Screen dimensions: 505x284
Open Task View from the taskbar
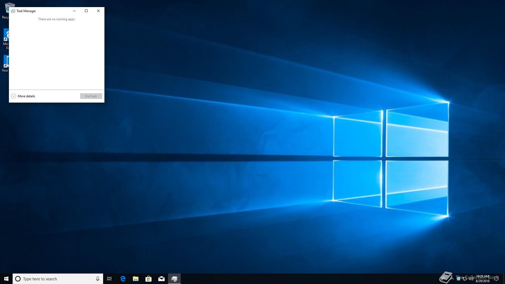tap(109, 279)
